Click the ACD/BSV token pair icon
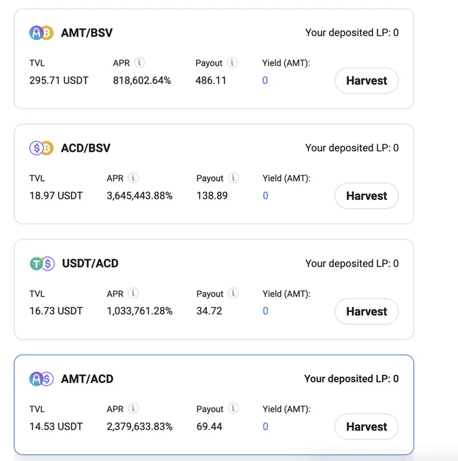The width and height of the screenshot is (458, 461). point(41,148)
